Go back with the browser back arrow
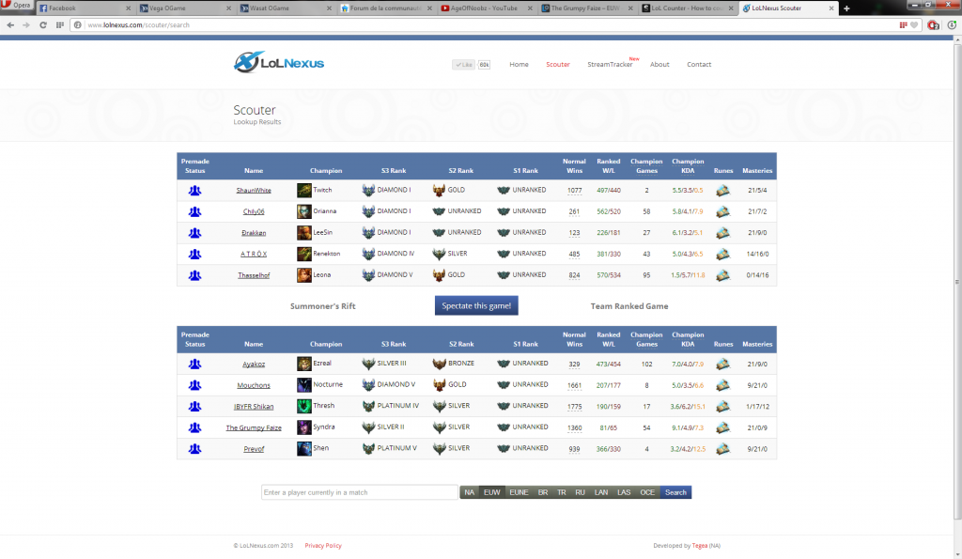962x559 pixels. [x=10, y=25]
